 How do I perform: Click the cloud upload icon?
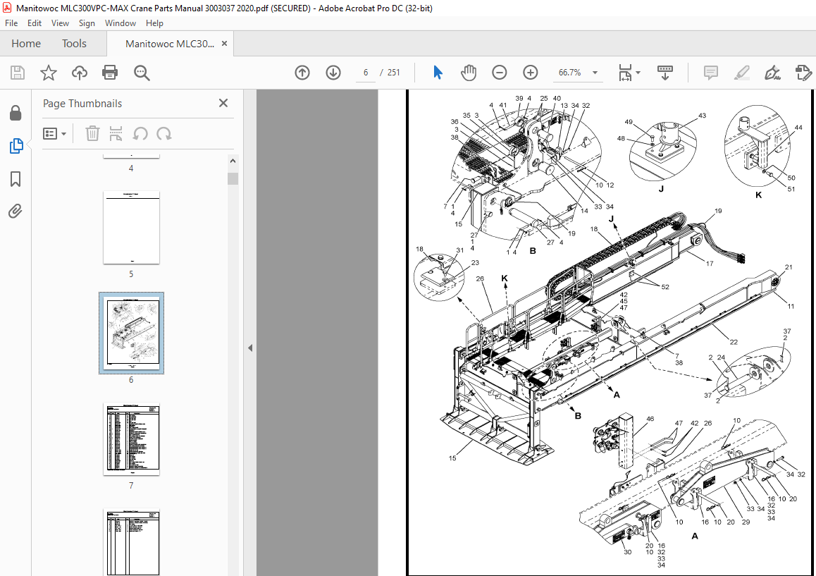79,73
